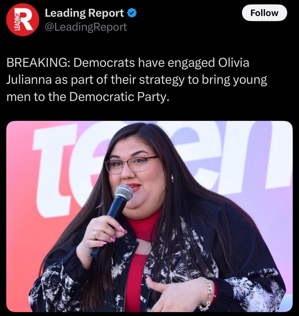Click the word "Julianna" in the post text
299x316 pixels.
pyautogui.click(x=29, y=80)
